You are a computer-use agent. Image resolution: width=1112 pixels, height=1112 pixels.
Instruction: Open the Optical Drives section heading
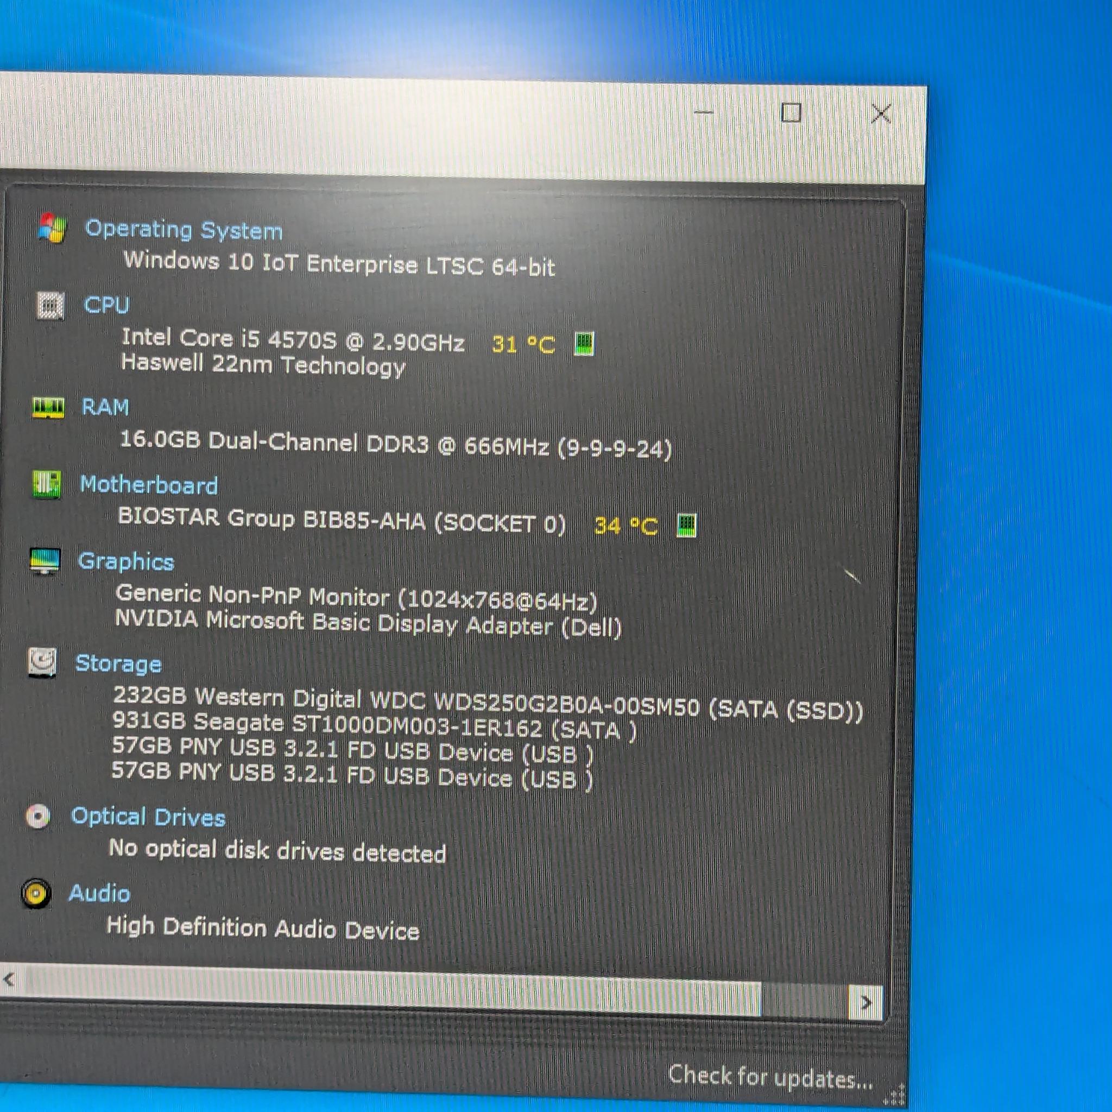click(x=148, y=817)
